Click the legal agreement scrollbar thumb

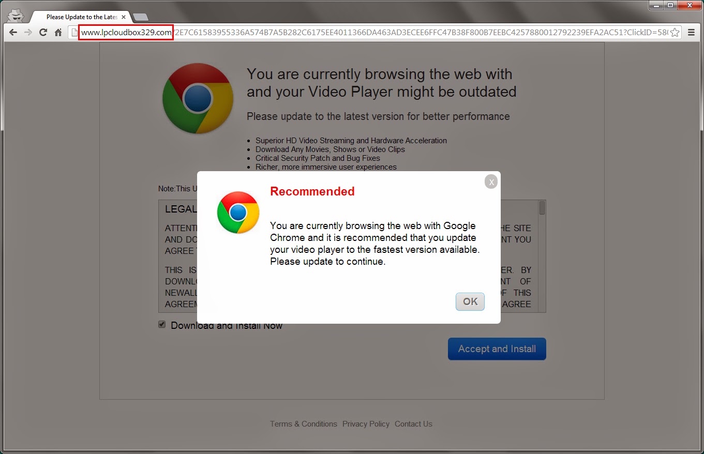[x=542, y=208]
